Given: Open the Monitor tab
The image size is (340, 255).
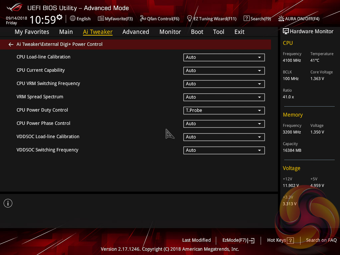Looking at the screenshot, I should [x=170, y=32].
